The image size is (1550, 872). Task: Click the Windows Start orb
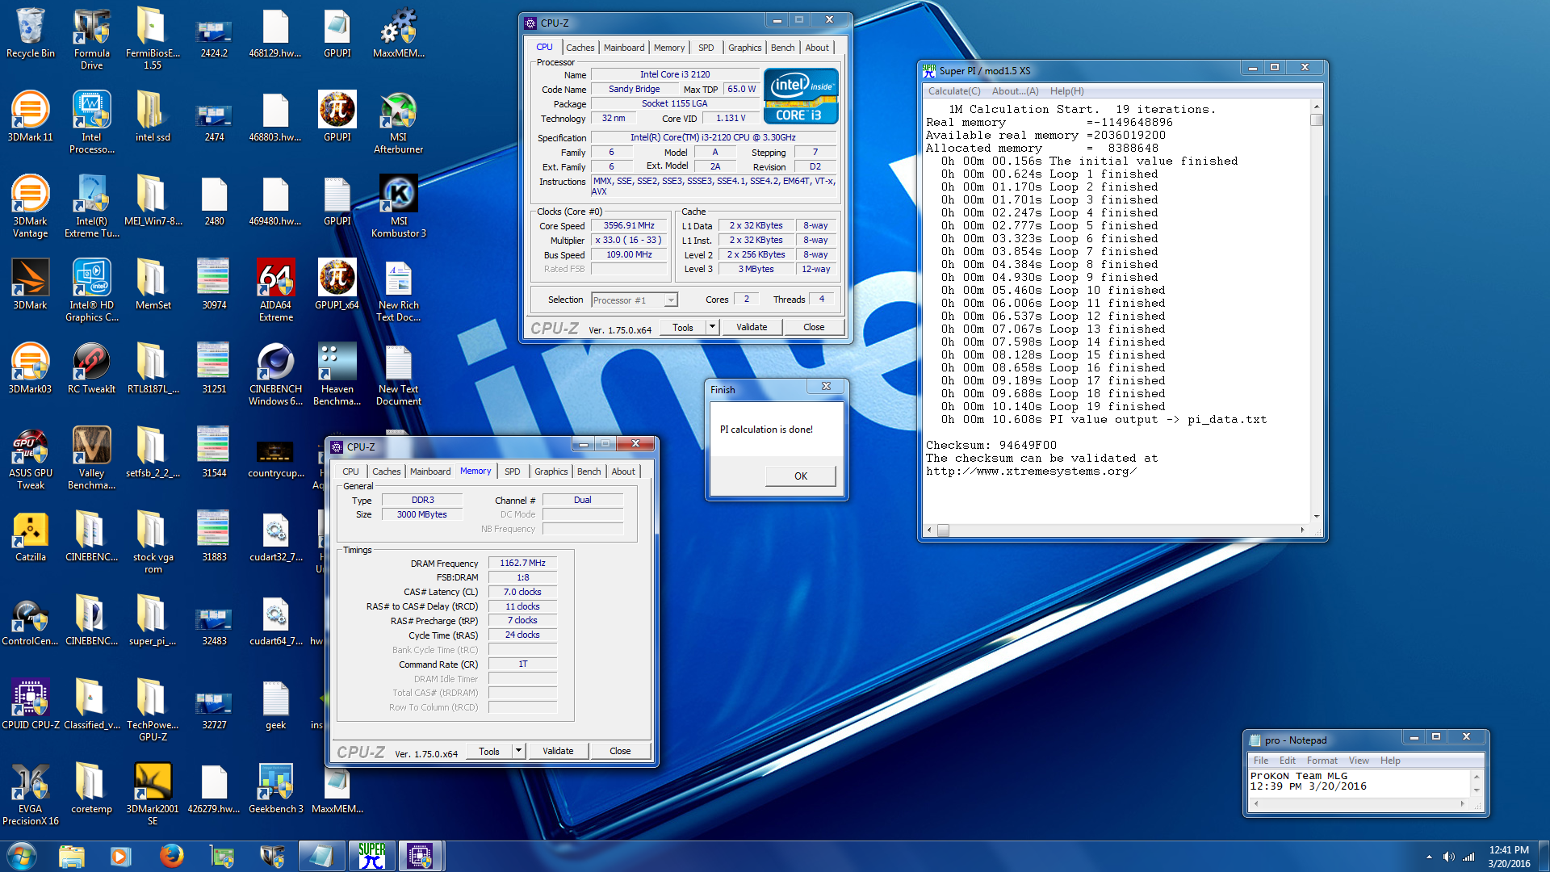[22, 856]
